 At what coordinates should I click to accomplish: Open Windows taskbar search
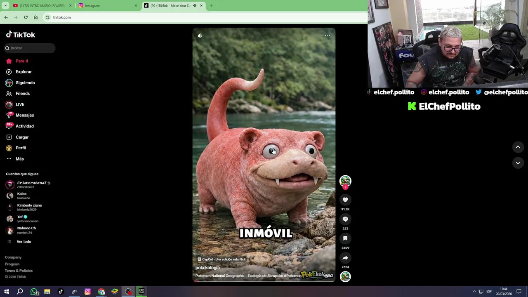(x=20, y=292)
